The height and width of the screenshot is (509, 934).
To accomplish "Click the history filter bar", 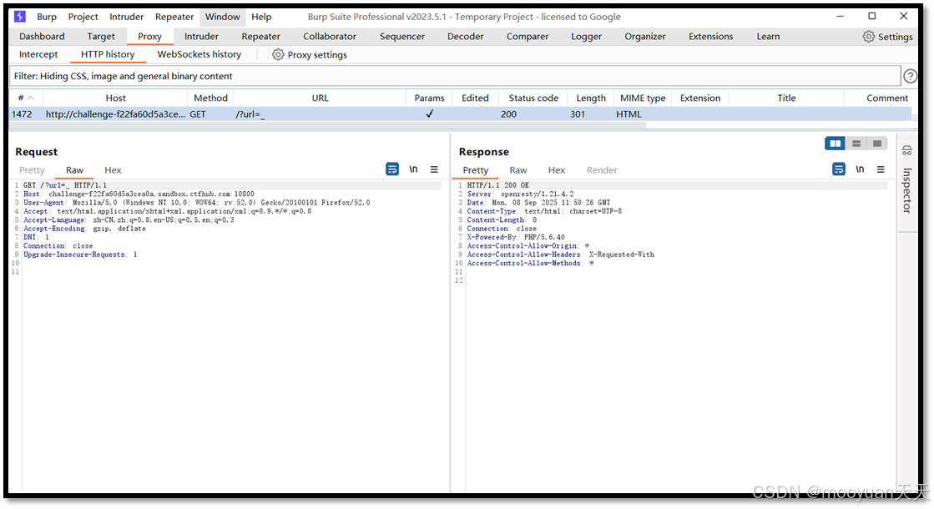I will [x=455, y=76].
